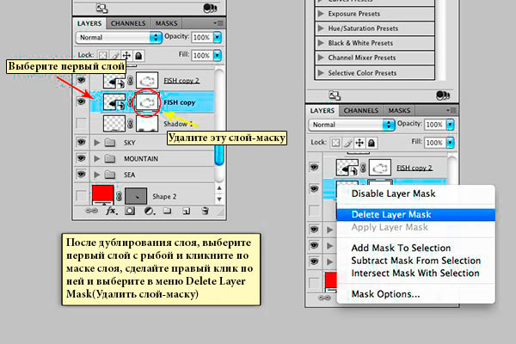
Task: Choose Disable Layer Mask from context menu
Action: coord(415,193)
